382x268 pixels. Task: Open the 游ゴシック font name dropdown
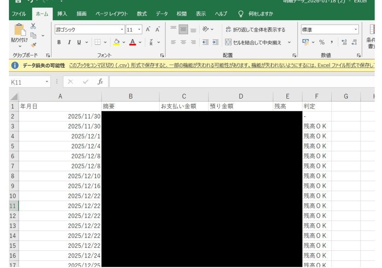pyautogui.click(x=122, y=29)
